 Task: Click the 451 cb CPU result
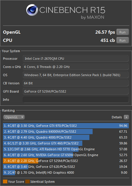pos(108,40)
